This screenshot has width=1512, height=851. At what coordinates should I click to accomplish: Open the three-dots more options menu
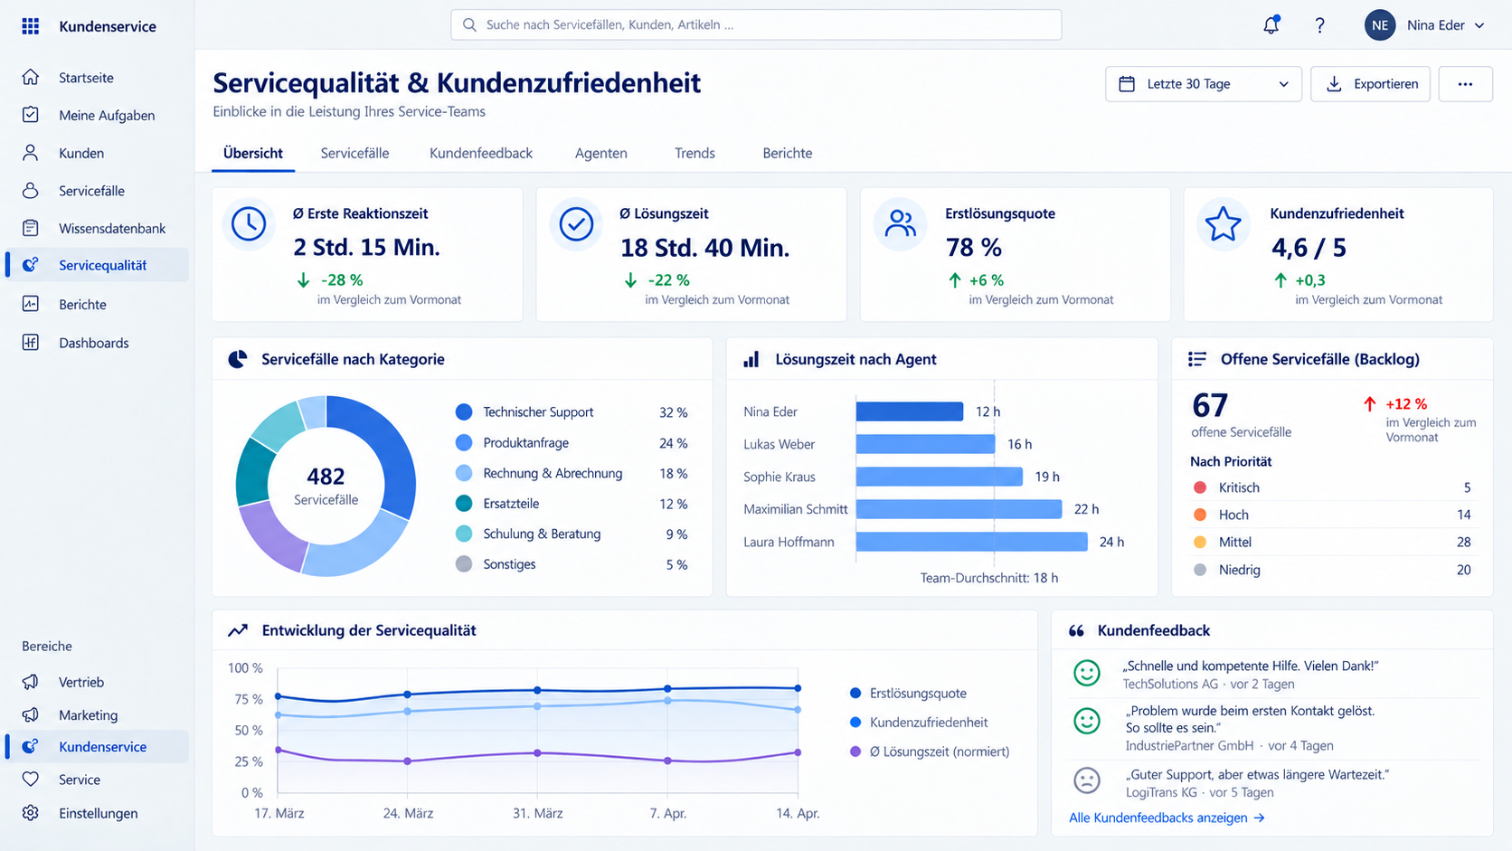[x=1465, y=84]
